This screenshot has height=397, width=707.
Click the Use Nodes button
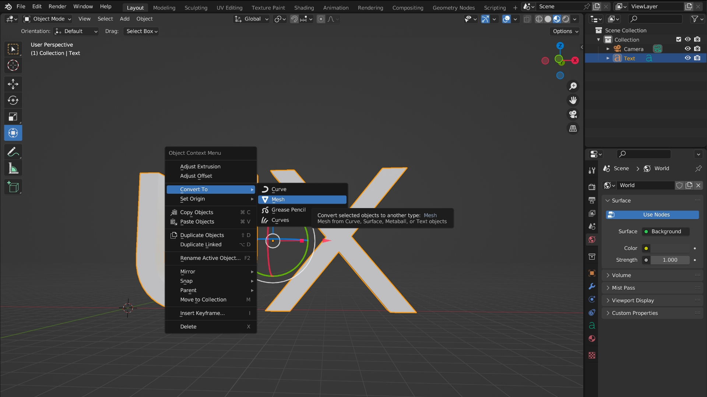coord(652,215)
